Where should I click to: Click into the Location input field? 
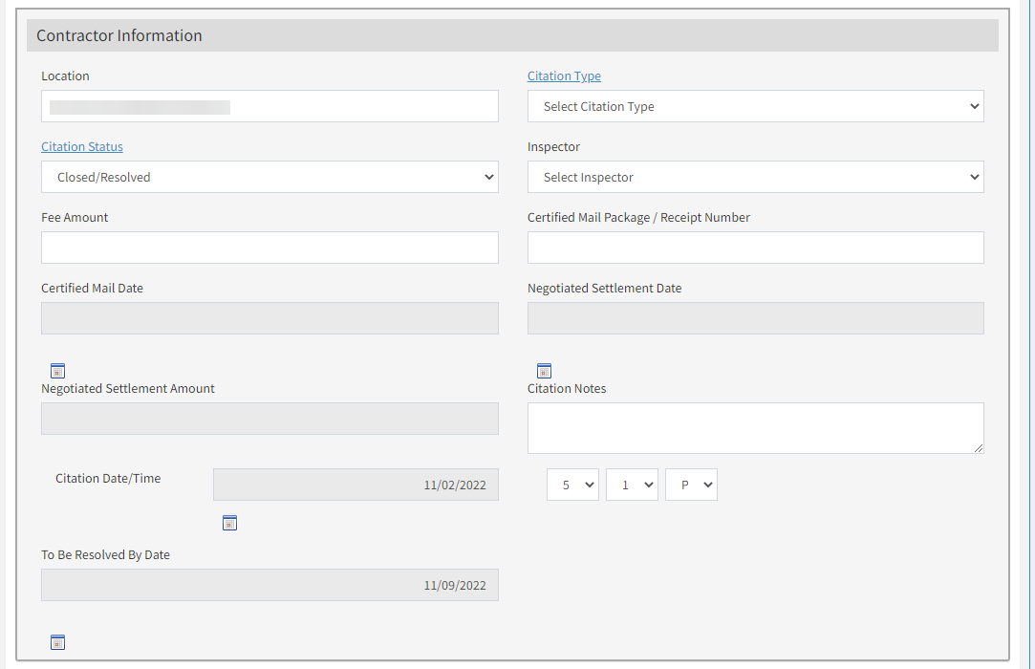click(270, 106)
